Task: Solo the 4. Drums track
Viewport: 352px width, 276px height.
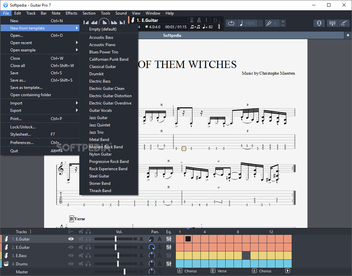Action: pos(88,264)
